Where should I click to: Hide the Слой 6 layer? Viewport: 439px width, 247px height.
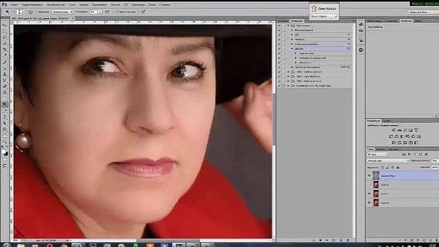[369, 203]
